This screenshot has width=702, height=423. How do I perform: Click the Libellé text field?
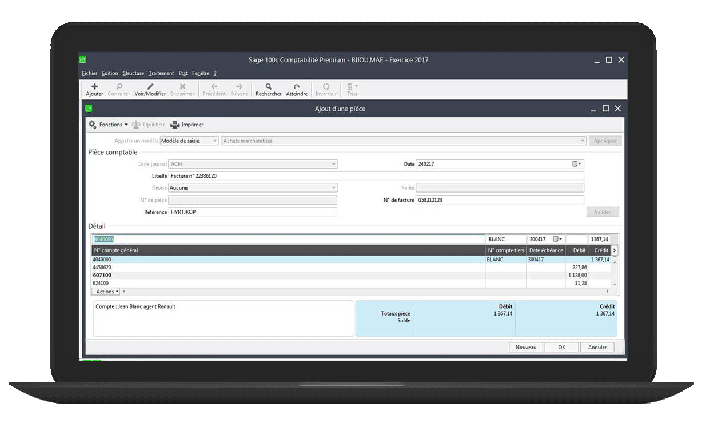tap(376, 176)
